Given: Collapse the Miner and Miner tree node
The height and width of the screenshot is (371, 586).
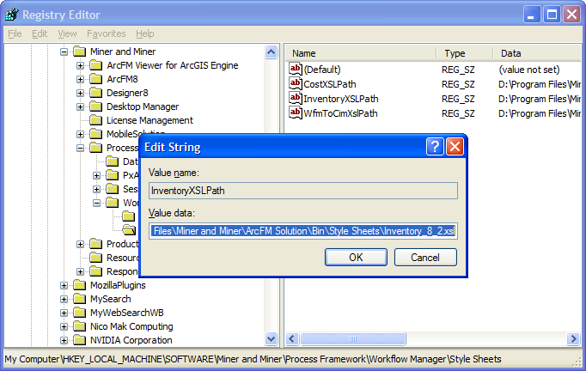Looking at the screenshot, I should (64, 52).
